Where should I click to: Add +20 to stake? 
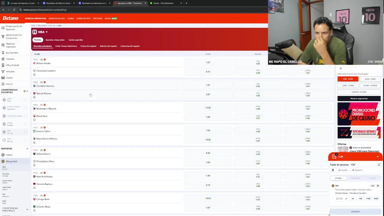coord(360,199)
